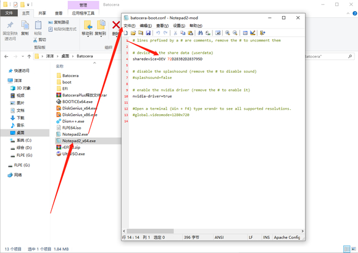Screen dimensions: 358x253
Task: Open the syntax scheme selection icon
Action: coord(245,33)
